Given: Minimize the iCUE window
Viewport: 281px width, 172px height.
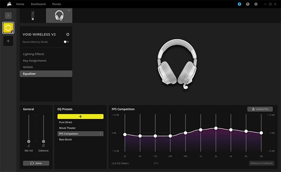Looking at the screenshot, I should pyautogui.click(x=265, y=4).
